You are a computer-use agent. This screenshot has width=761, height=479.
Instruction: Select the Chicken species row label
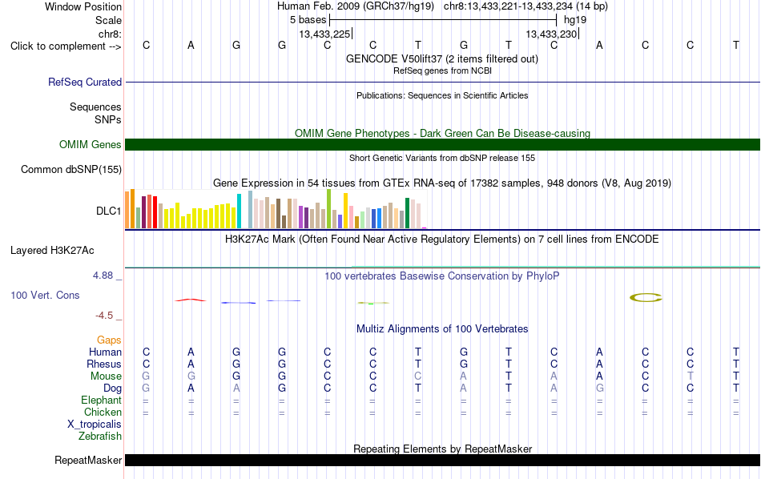pos(103,412)
